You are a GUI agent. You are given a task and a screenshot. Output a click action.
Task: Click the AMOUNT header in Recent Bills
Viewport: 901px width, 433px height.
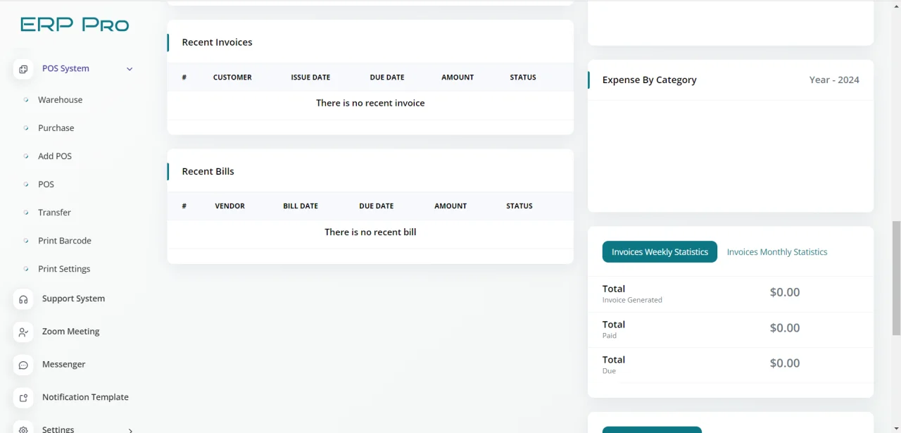point(450,206)
